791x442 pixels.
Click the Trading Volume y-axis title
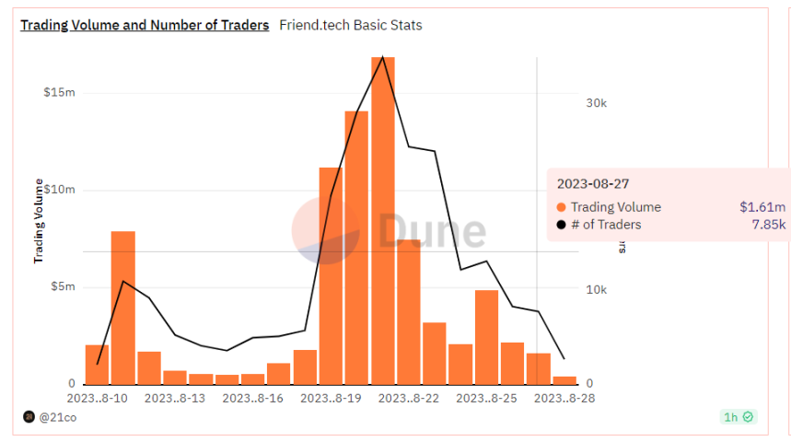[40, 221]
